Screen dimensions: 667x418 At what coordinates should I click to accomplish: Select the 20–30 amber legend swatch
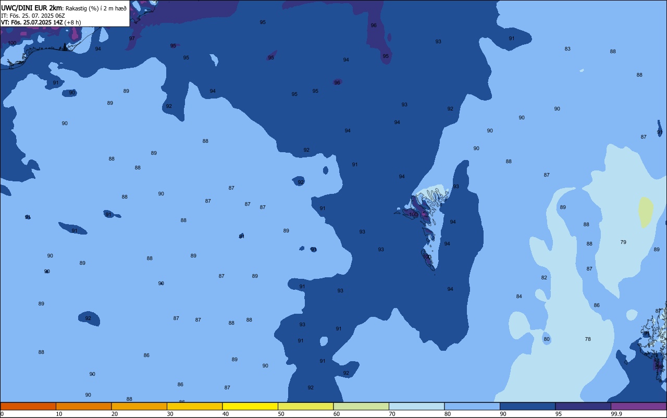click(x=139, y=406)
